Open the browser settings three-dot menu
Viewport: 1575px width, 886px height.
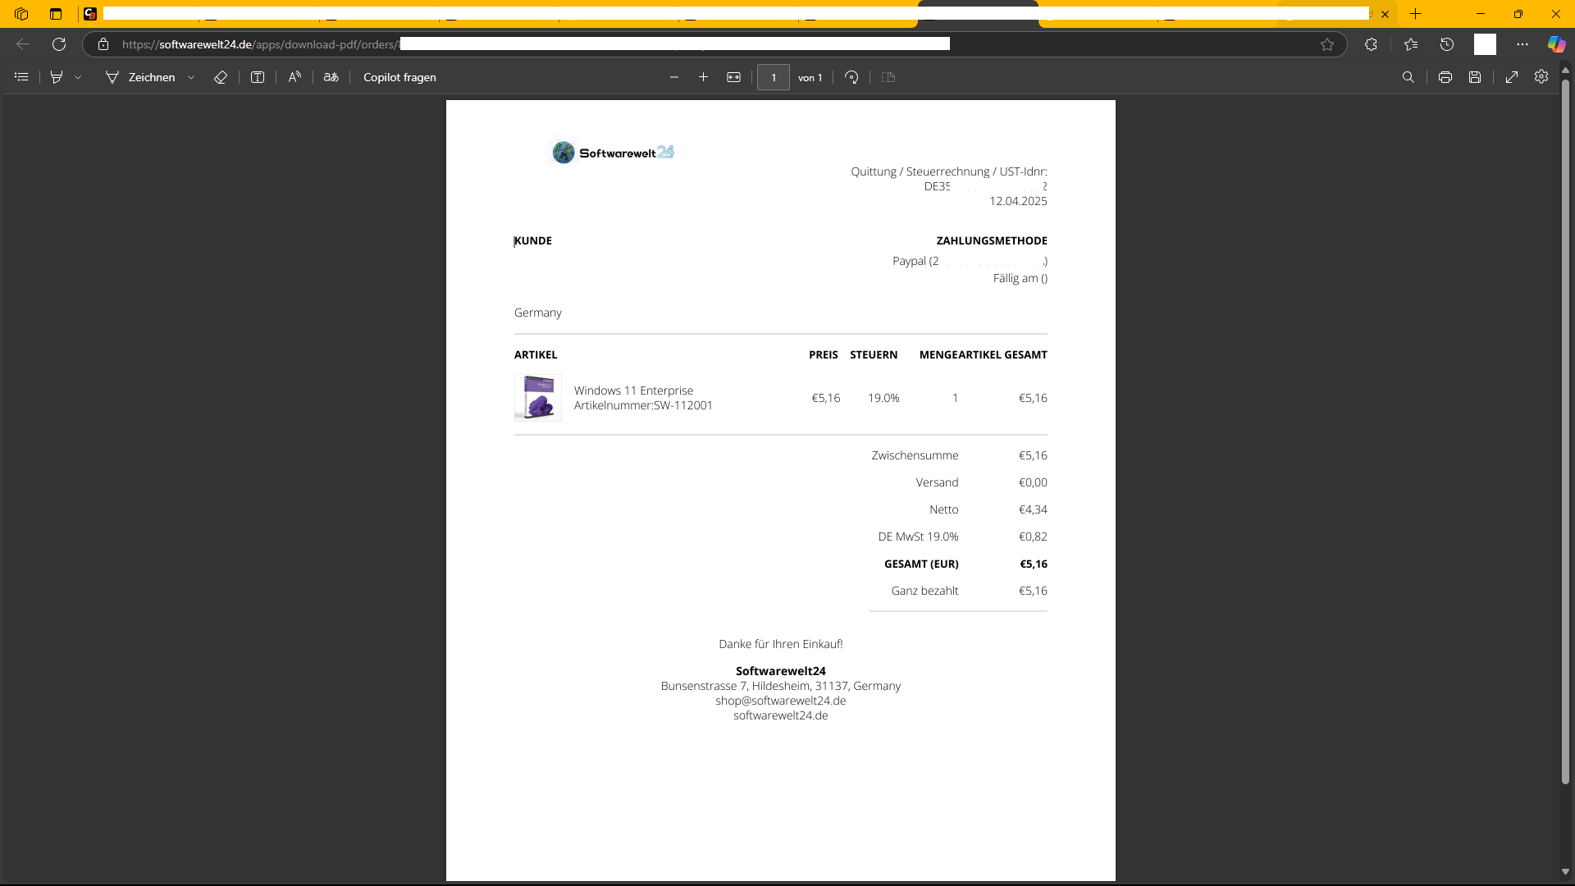(1522, 44)
